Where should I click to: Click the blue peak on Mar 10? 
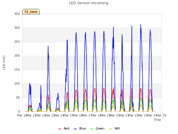[30, 83]
